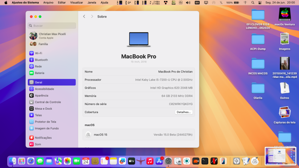Click the screenshot preview thumbnail
The width and height of the screenshot is (299, 168).
coord(280,156)
